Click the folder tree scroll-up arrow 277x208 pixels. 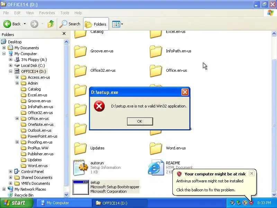[x=66, y=42]
